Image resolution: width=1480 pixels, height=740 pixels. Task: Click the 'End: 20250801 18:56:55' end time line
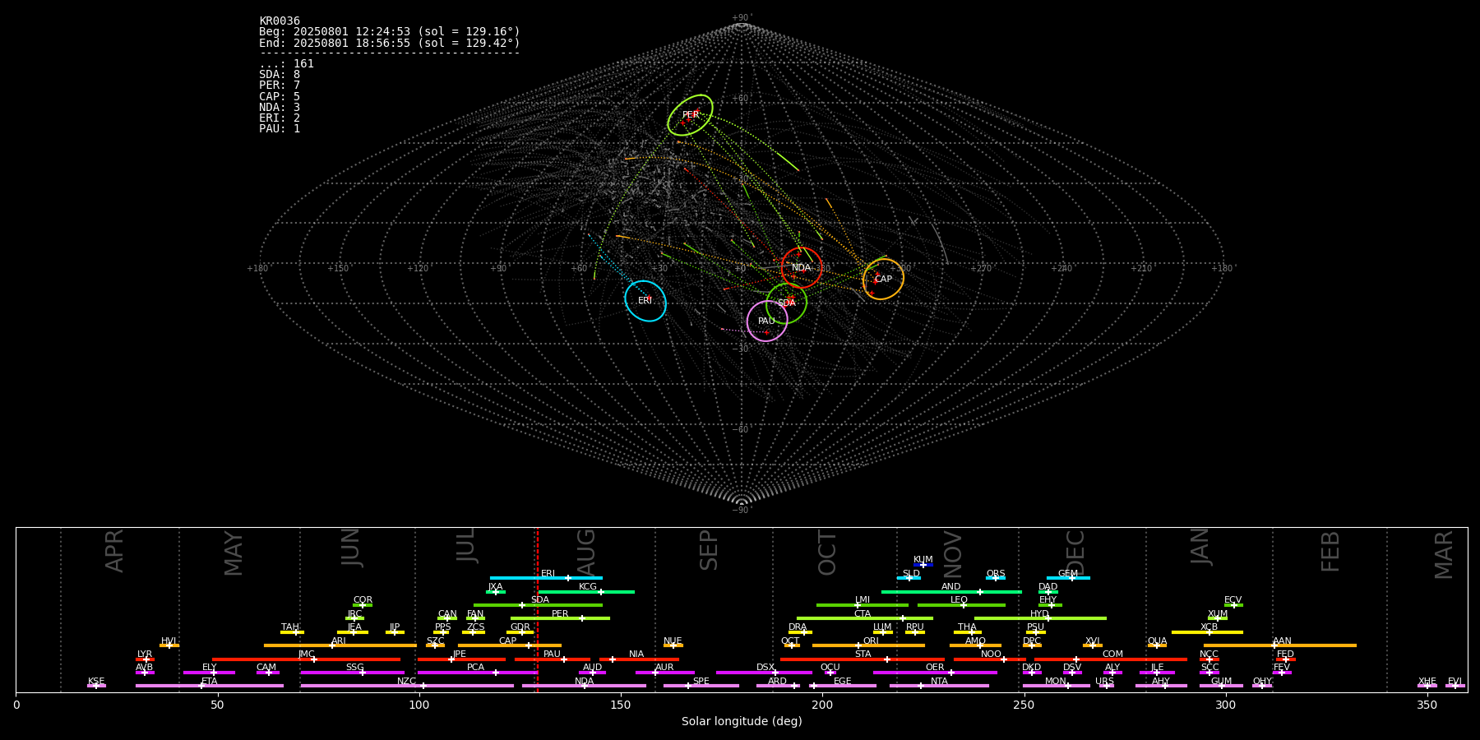pyautogui.click(x=390, y=43)
